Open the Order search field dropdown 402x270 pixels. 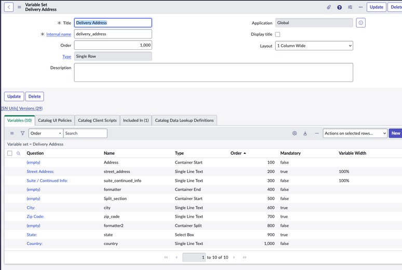coord(46,133)
